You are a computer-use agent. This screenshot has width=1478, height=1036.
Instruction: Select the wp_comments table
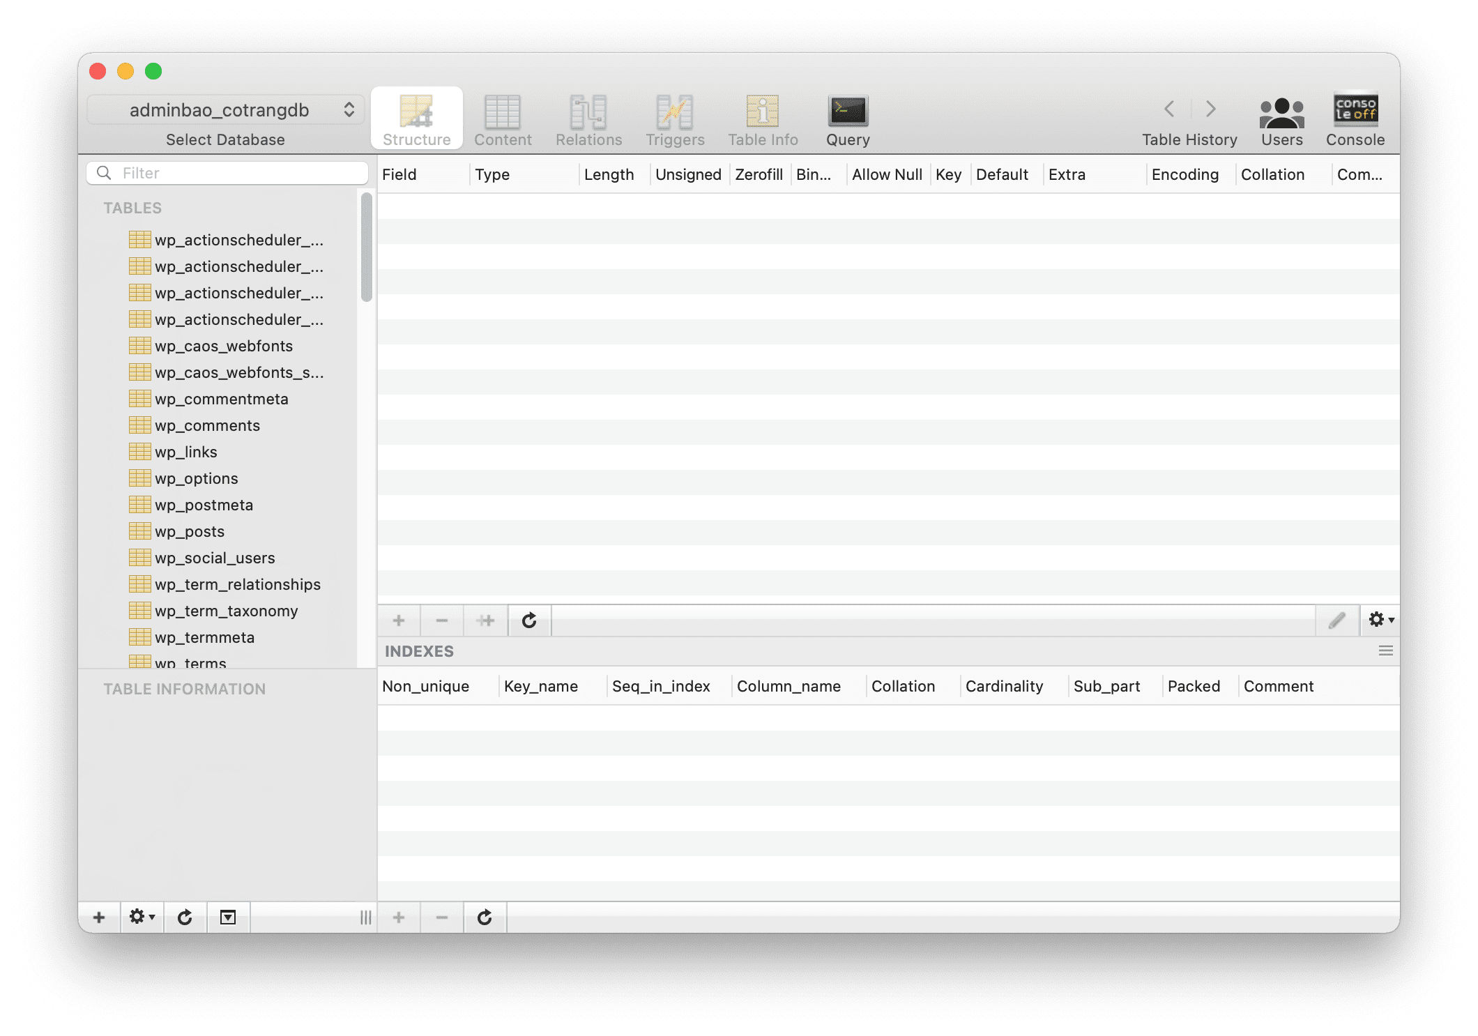(207, 425)
